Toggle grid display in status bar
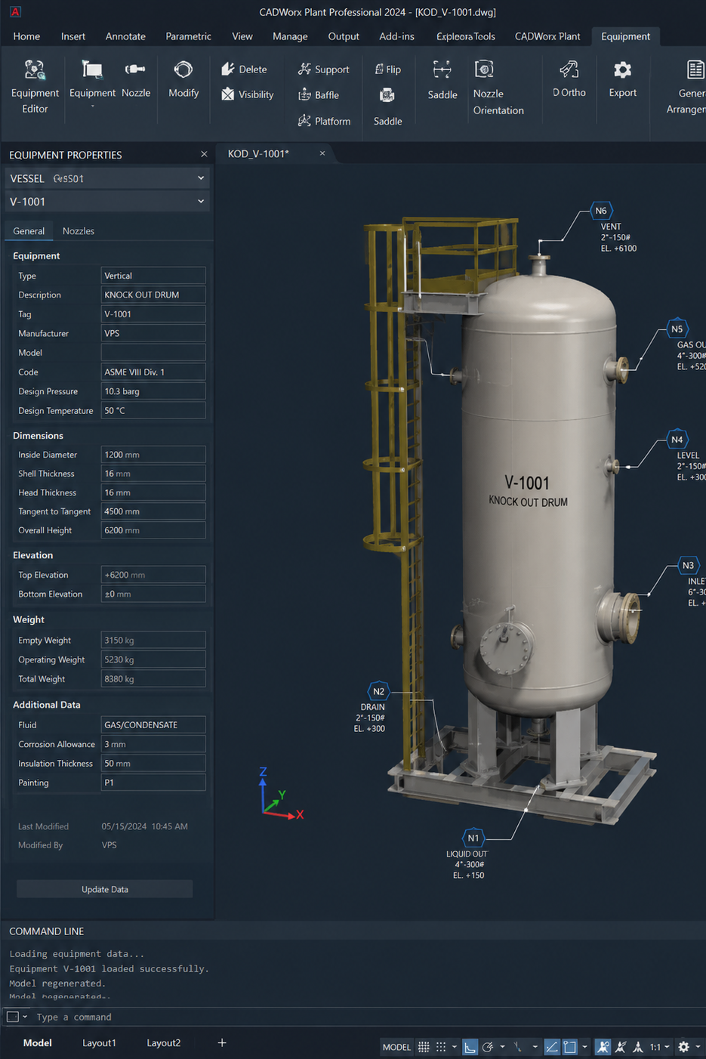 424,1047
